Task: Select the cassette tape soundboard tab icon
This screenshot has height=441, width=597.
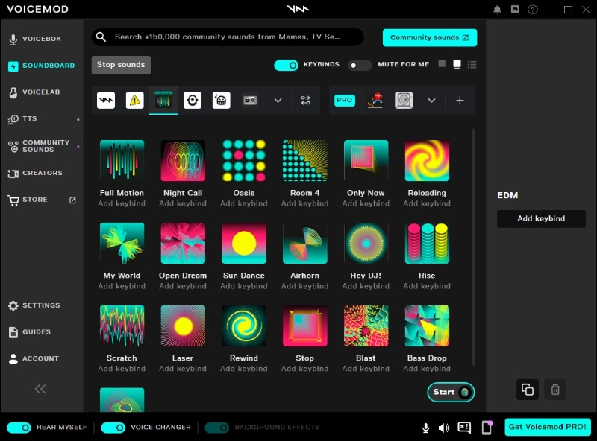Action: 249,100
